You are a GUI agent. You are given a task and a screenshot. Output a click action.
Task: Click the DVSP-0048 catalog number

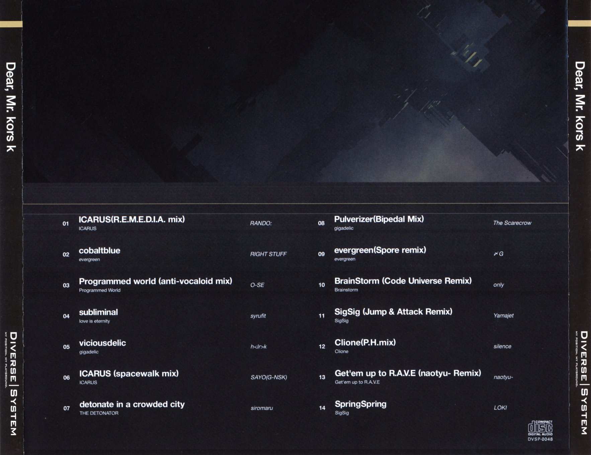tap(540, 439)
